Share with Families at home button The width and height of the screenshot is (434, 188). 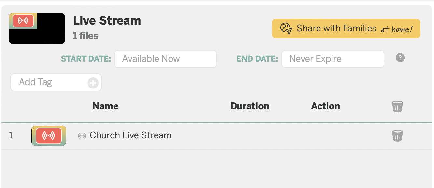point(346,29)
